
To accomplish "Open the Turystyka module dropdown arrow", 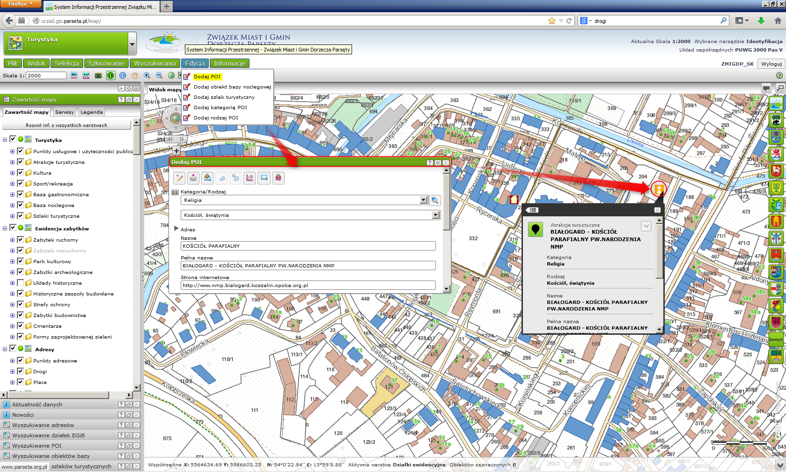I will [132, 45].
